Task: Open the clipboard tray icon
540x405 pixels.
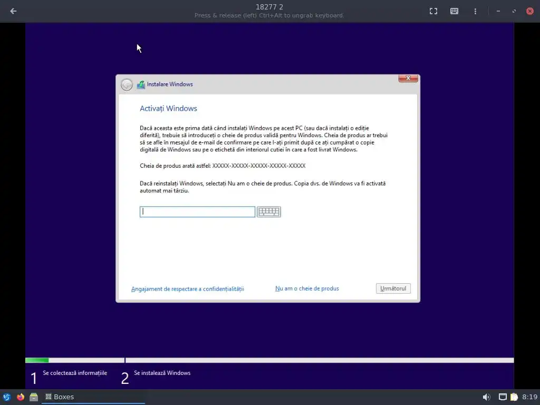Action: [514, 397]
